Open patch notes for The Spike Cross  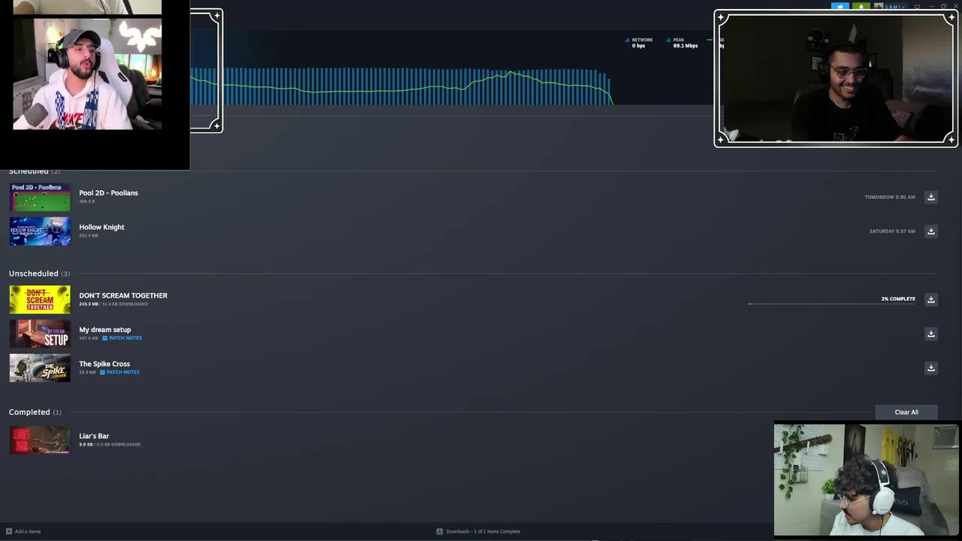(119, 372)
